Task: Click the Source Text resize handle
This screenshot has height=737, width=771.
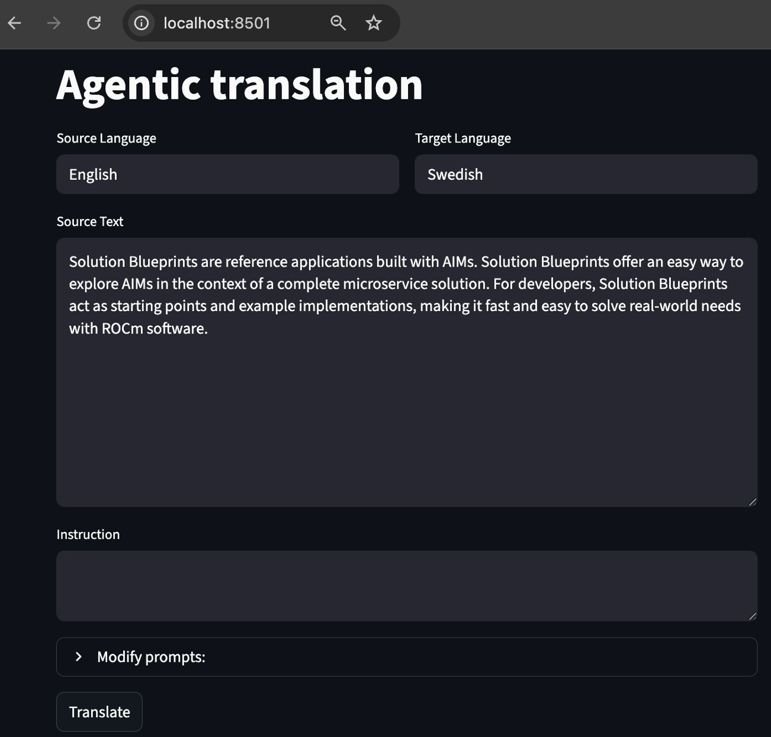Action: [752, 502]
